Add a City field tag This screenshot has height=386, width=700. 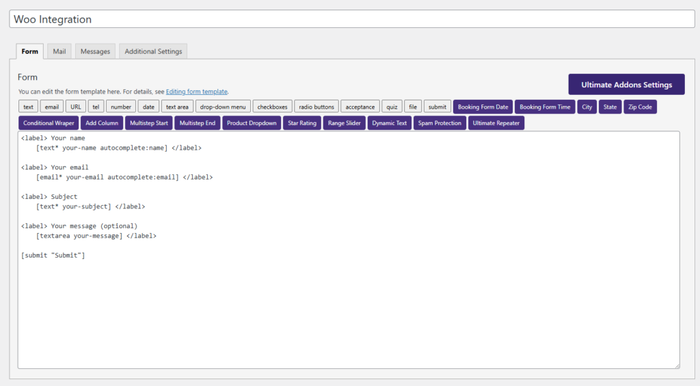point(587,107)
